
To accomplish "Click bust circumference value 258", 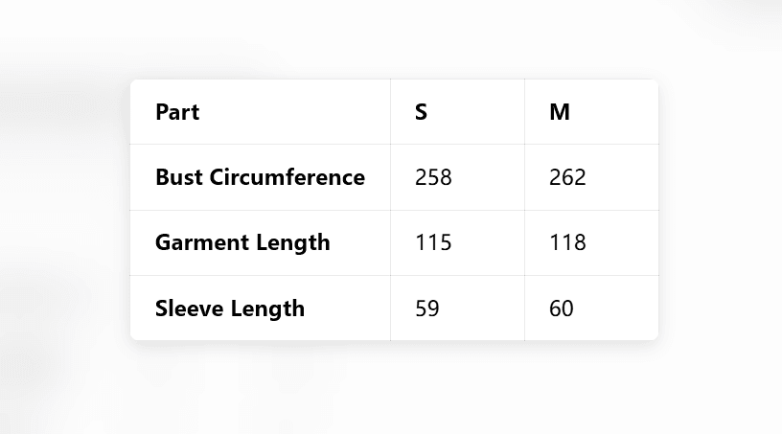I will point(433,177).
